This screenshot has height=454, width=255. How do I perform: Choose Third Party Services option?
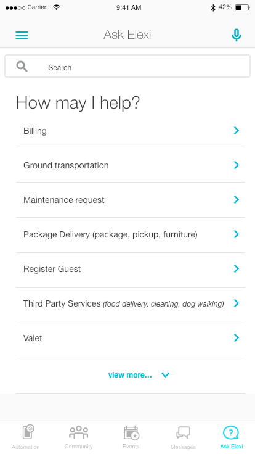tap(131, 304)
